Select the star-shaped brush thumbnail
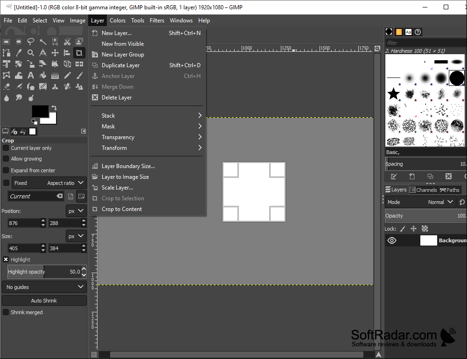This screenshot has height=359, width=467. coord(393,94)
